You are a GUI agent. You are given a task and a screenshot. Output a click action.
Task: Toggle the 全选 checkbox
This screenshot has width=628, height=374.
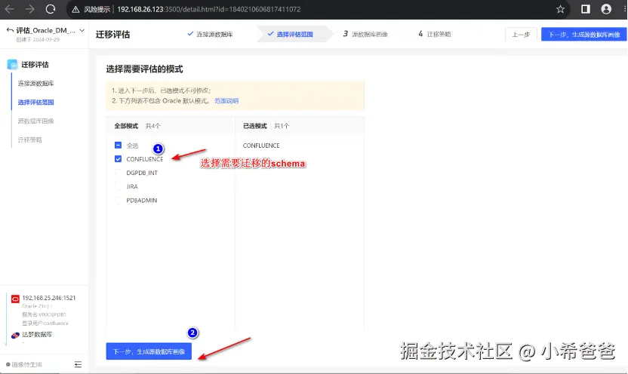coord(119,146)
